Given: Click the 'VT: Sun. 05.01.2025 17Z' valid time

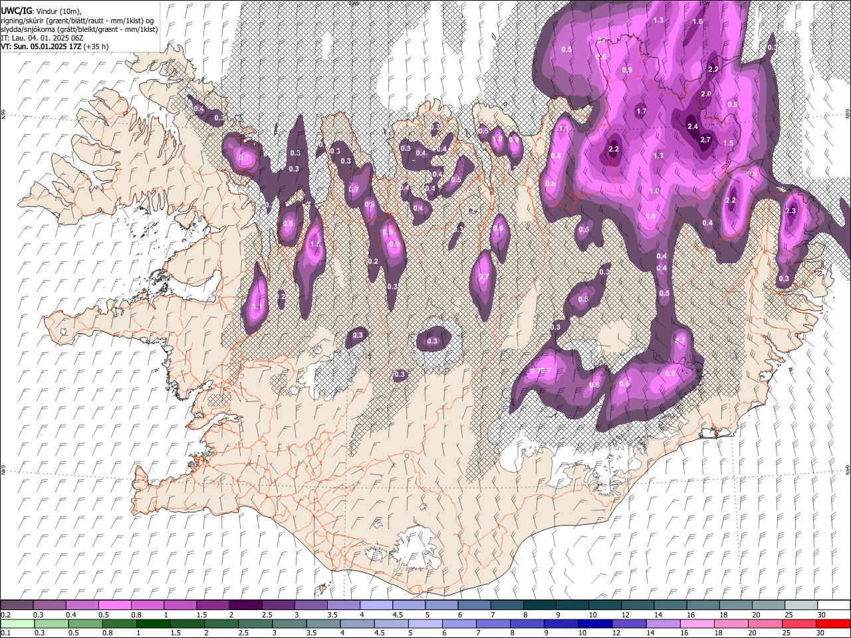Looking at the screenshot, I should [x=41, y=47].
